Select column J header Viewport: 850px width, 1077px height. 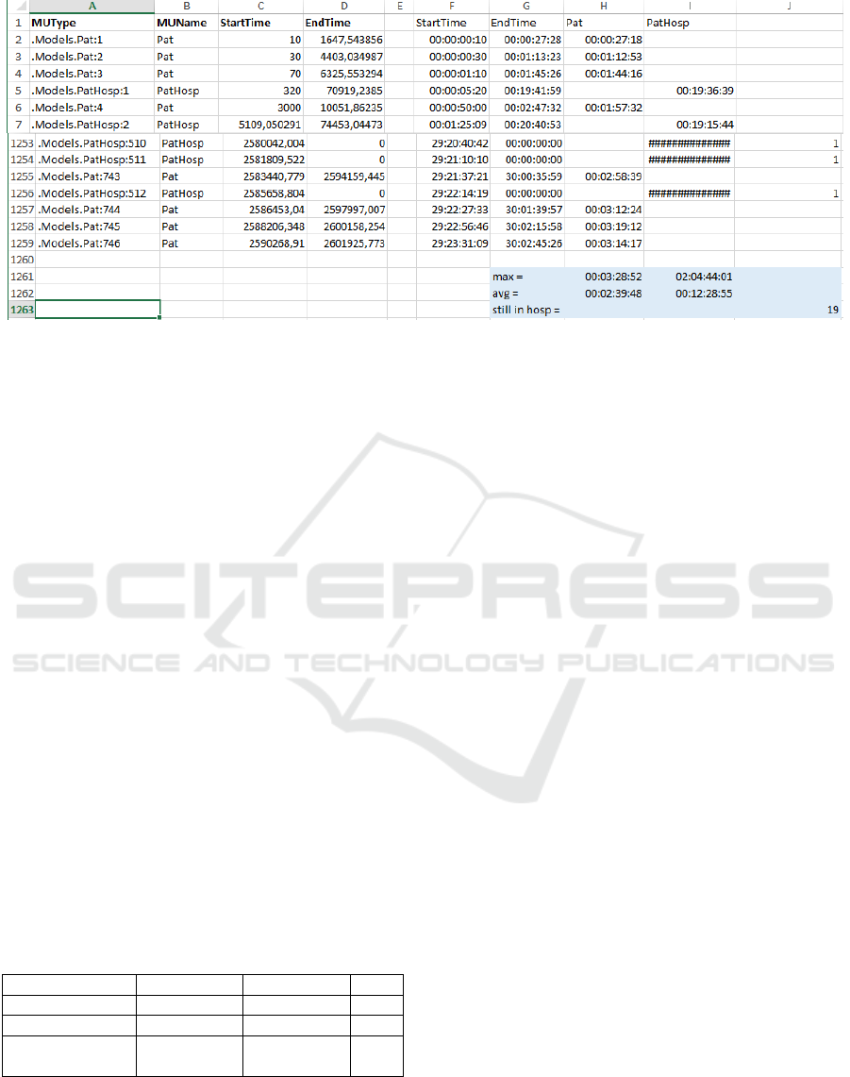pos(787,6)
